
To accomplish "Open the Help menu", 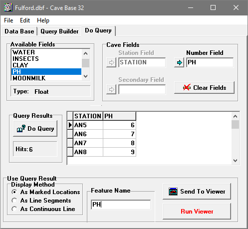I will coord(43,20).
